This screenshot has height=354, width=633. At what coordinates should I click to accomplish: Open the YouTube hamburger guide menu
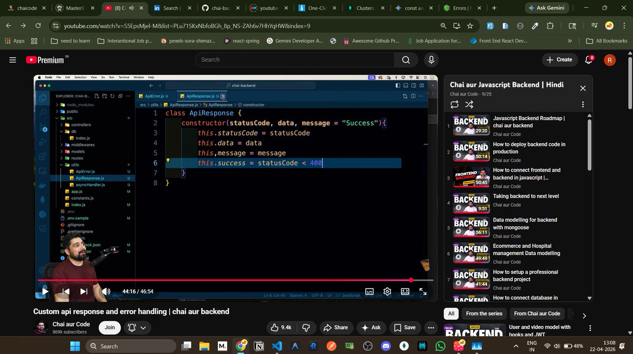(13, 60)
